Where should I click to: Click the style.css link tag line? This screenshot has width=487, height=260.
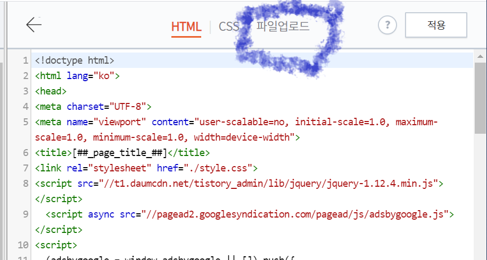point(146,168)
